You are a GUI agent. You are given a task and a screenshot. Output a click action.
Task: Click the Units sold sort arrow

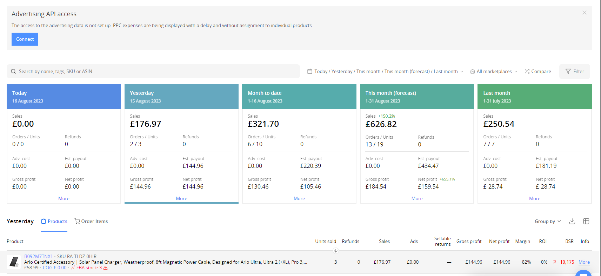point(336,251)
